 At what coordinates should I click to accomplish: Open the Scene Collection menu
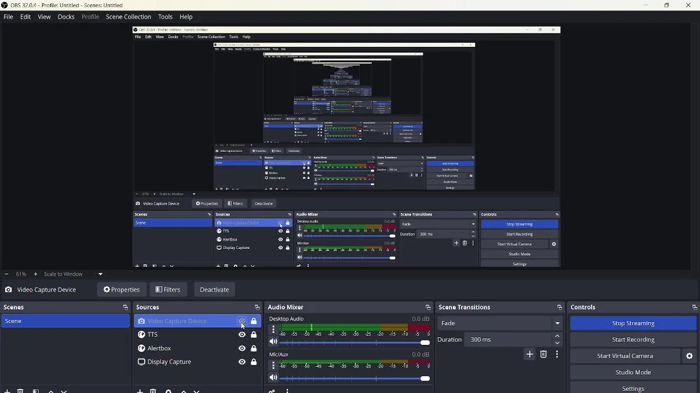click(129, 17)
